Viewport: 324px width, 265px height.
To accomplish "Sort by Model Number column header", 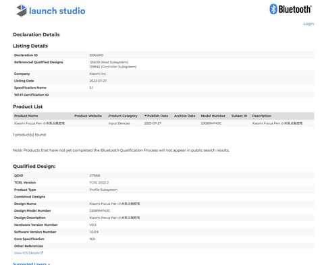I will click(x=213, y=116).
